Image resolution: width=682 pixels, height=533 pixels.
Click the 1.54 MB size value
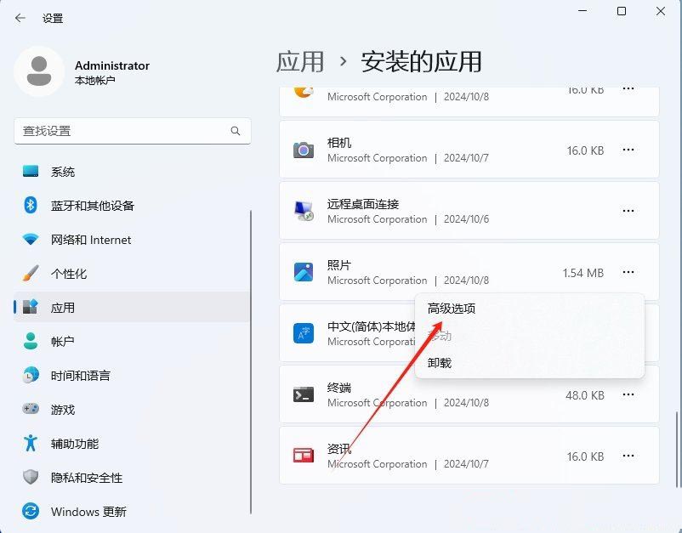(x=583, y=273)
